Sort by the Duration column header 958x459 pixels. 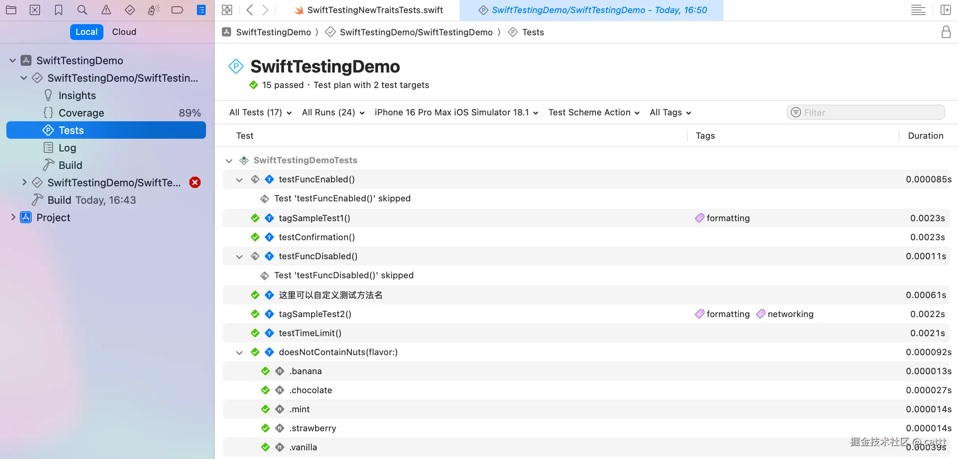tap(926, 136)
